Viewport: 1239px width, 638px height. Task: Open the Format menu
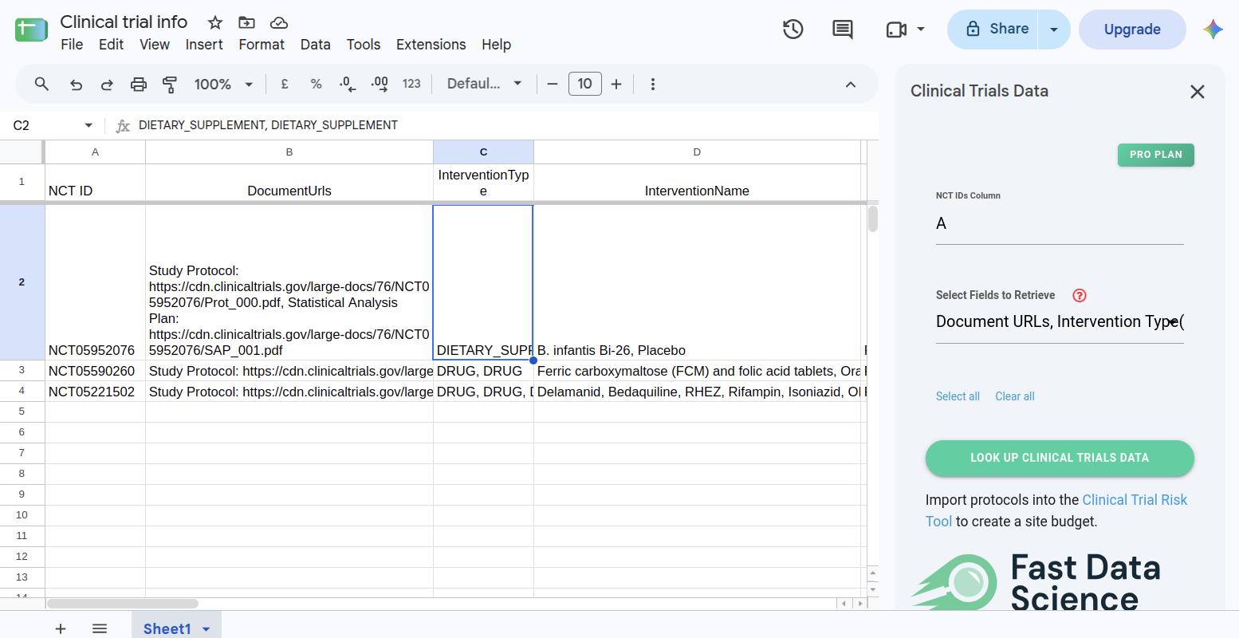262,45
